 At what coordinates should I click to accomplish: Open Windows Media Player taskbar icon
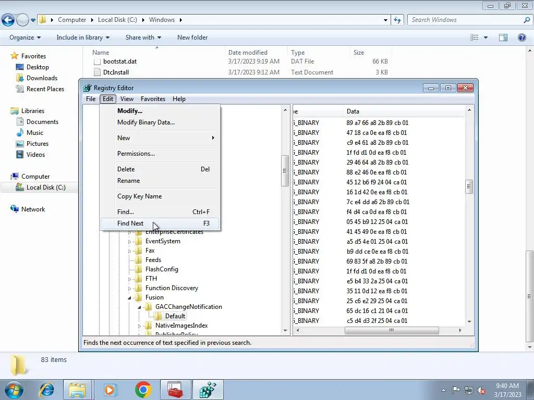coord(110,390)
